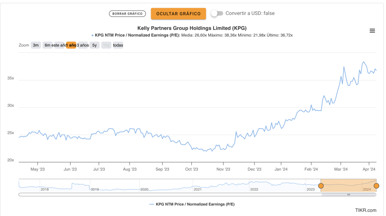
Task: Grab the right orange navigator handle
Action: (x=376, y=186)
